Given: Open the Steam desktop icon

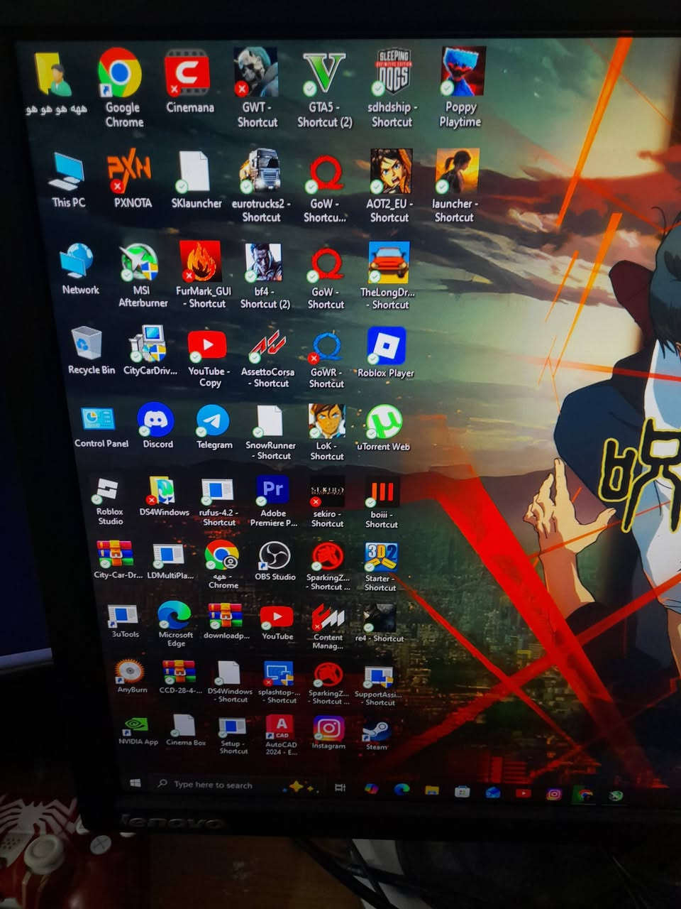Looking at the screenshot, I should pos(376,731).
